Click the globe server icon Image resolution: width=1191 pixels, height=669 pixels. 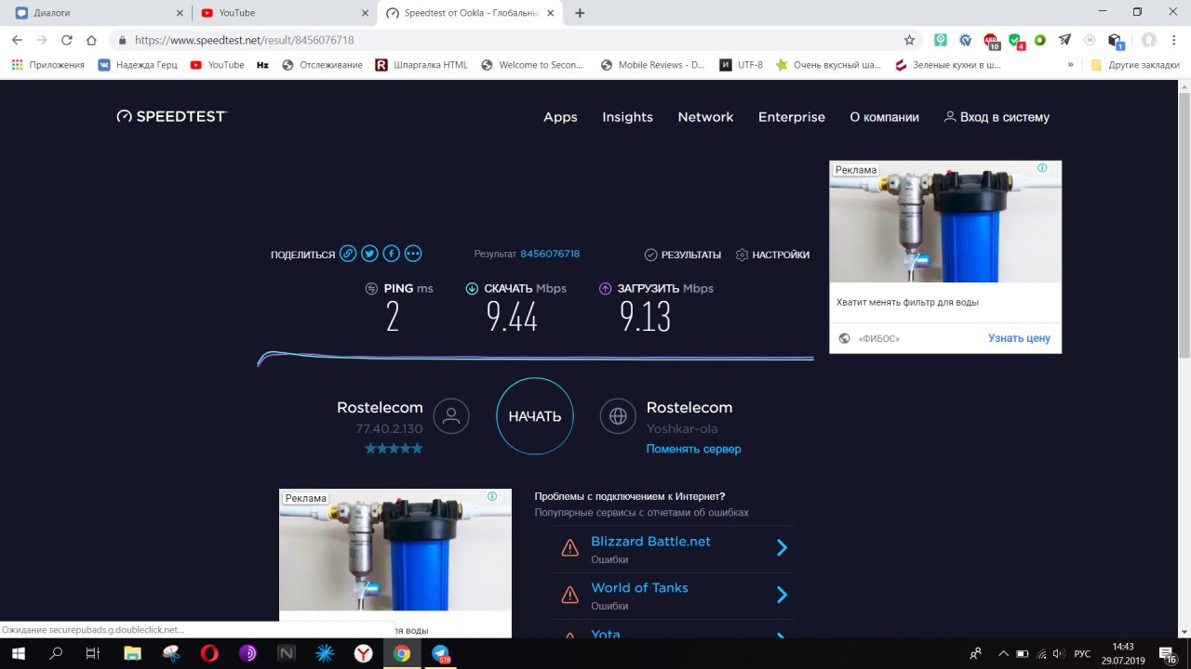618,416
